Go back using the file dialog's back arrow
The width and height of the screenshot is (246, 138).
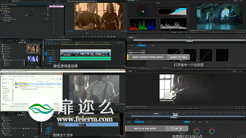point(2,76)
